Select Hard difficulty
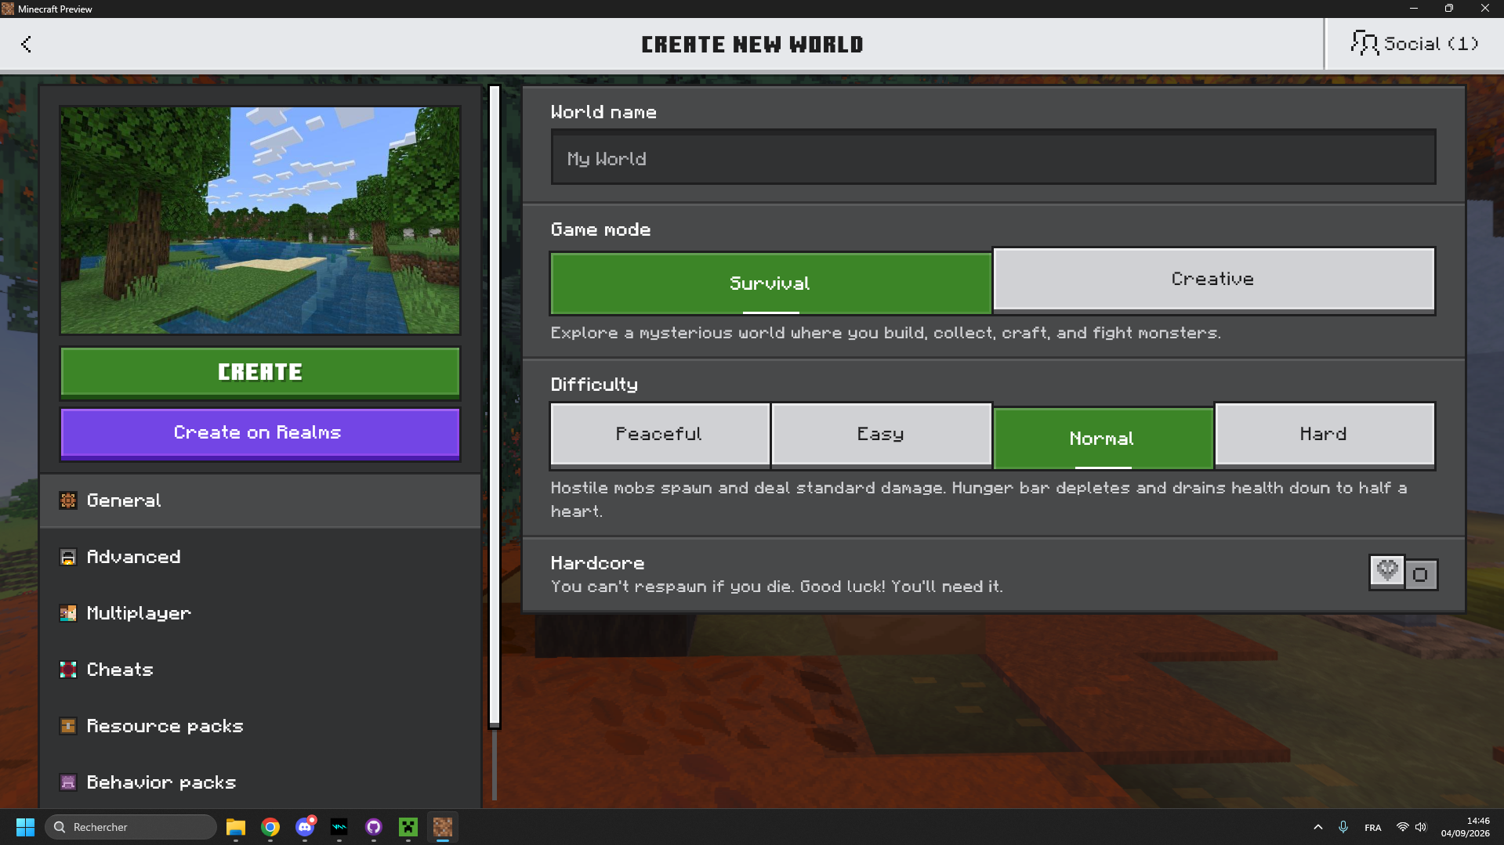 click(x=1325, y=435)
